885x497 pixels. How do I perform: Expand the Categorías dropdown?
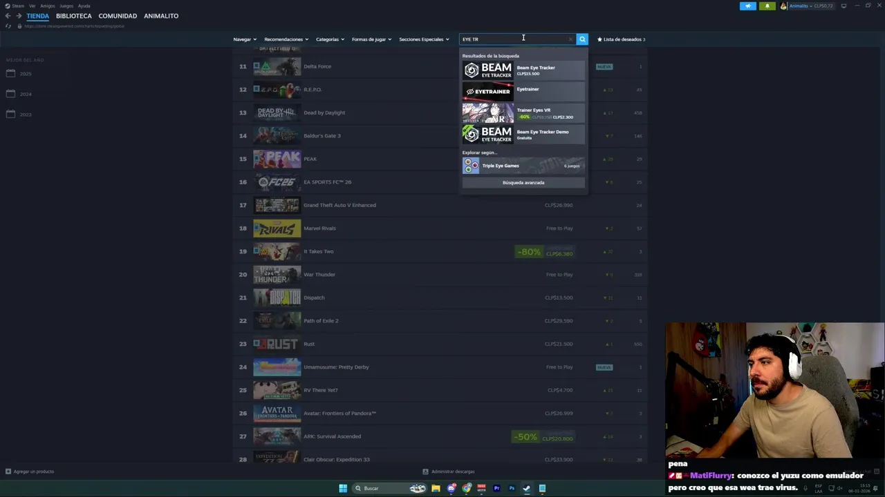(330, 39)
